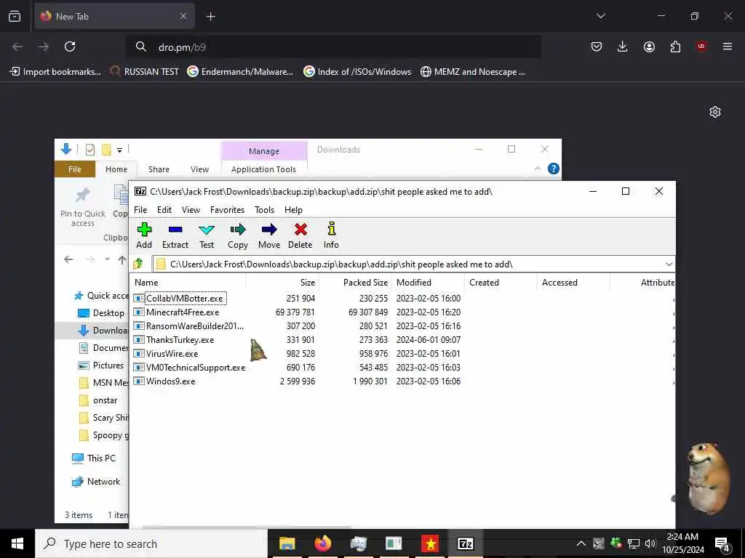Click the 7-Zip icon in the taskbar

pyautogui.click(x=465, y=543)
